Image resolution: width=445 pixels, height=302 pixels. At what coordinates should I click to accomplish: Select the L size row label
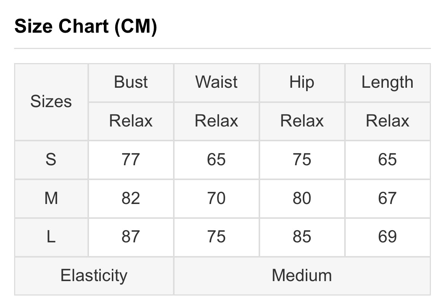pyautogui.click(x=51, y=237)
